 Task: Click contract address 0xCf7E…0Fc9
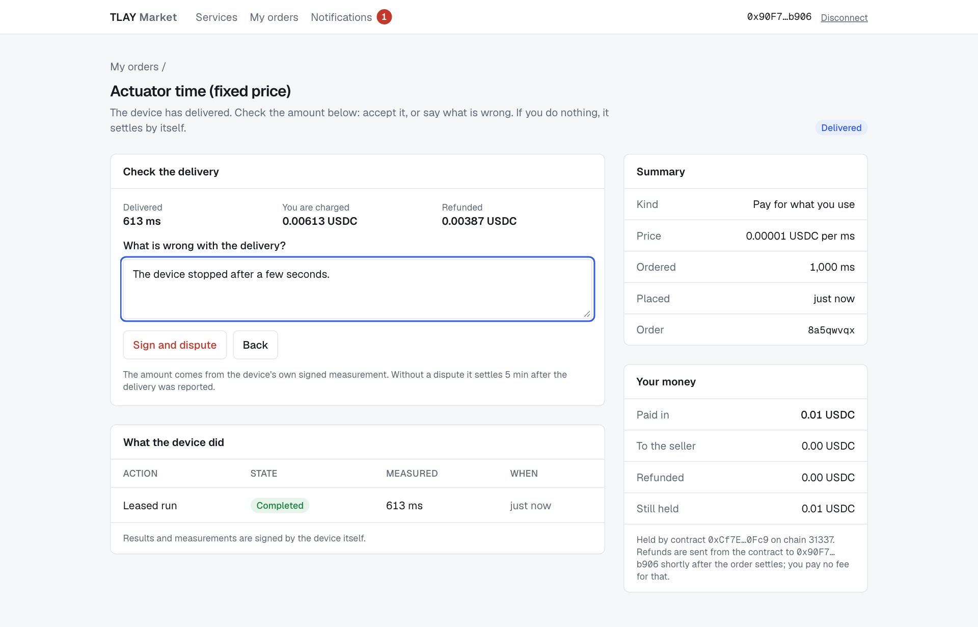pyautogui.click(x=738, y=540)
